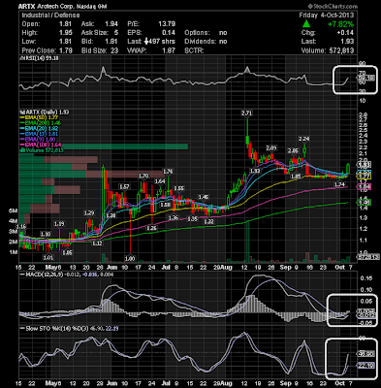Click the 1.01 May low label
Viewport: 381px width, 388px height.
[x=48, y=257]
